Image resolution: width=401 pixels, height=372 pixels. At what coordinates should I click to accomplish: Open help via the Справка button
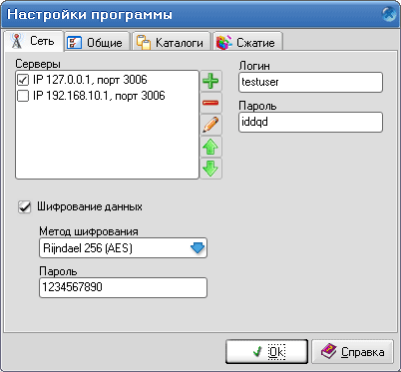353,352
